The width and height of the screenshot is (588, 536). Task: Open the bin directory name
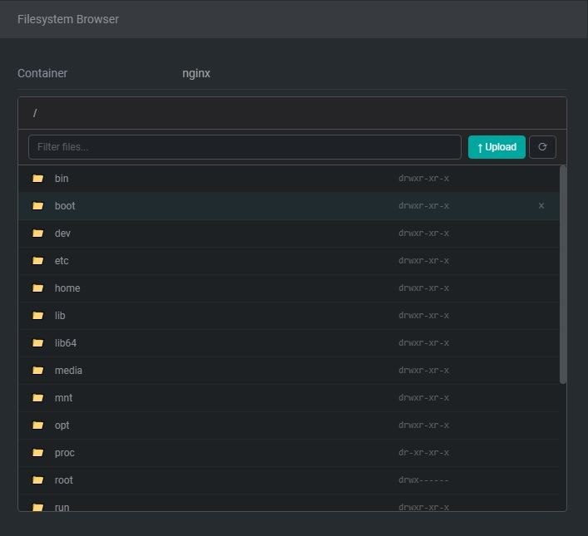click(x=62, y=179)
